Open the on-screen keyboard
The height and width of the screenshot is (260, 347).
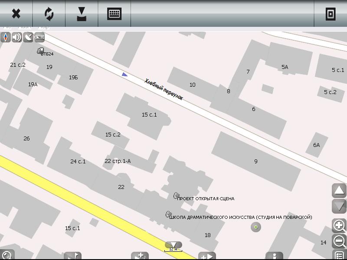115,14
